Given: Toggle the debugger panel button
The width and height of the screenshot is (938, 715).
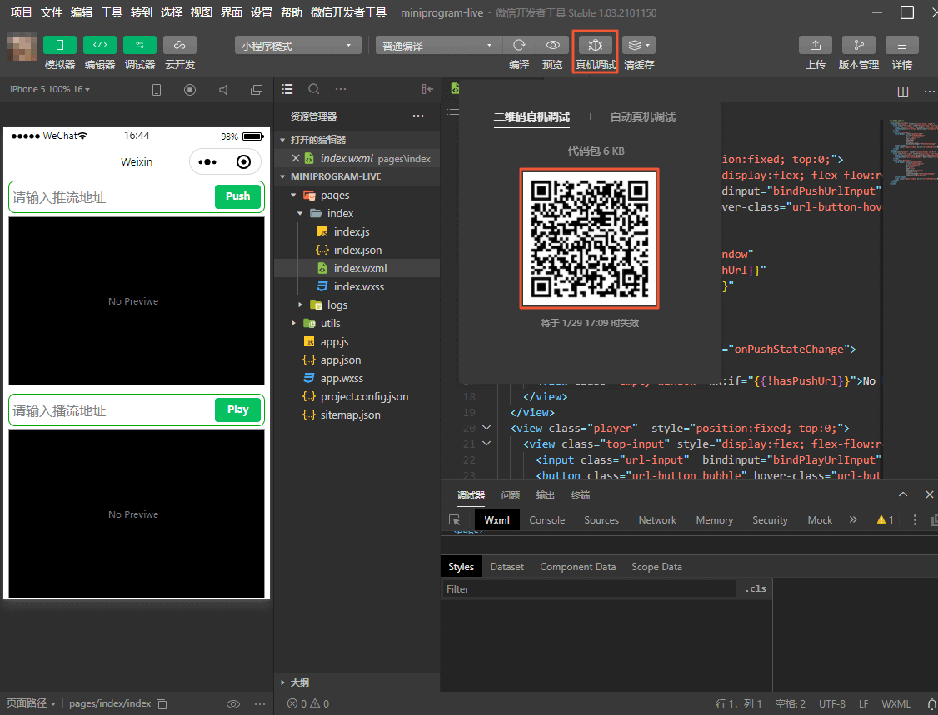Looking at the screenshot, I should point(139,46).
